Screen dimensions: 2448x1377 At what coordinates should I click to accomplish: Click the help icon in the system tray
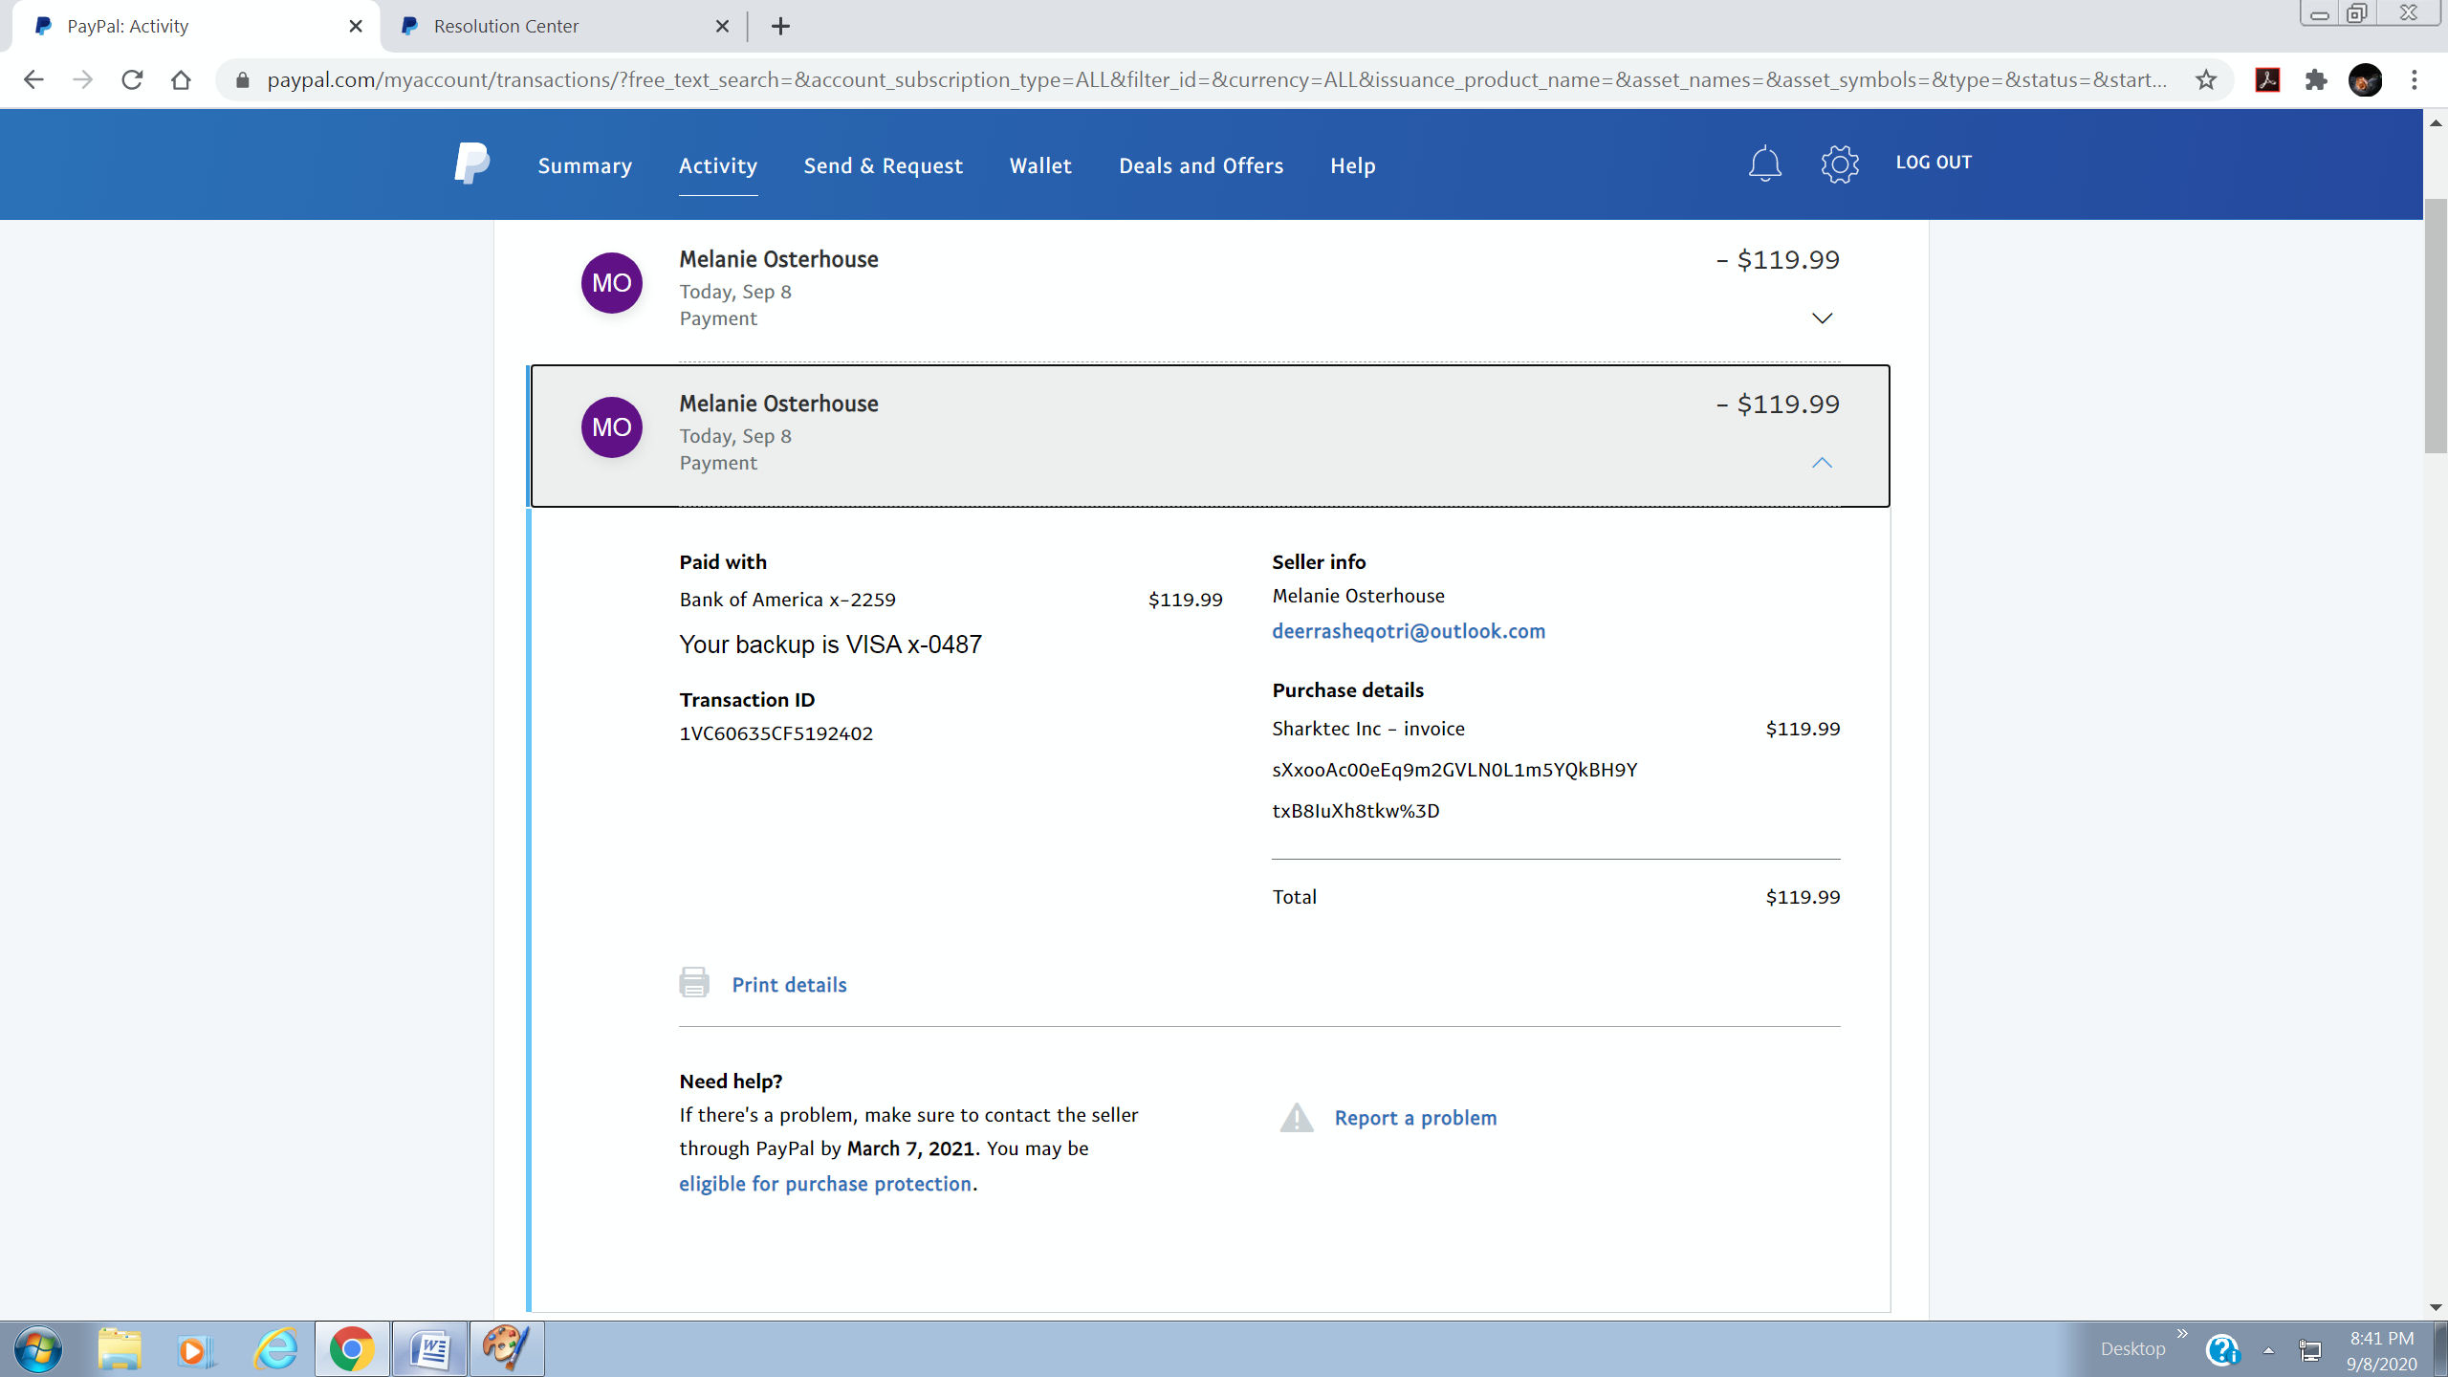tap(2222, 1350)
